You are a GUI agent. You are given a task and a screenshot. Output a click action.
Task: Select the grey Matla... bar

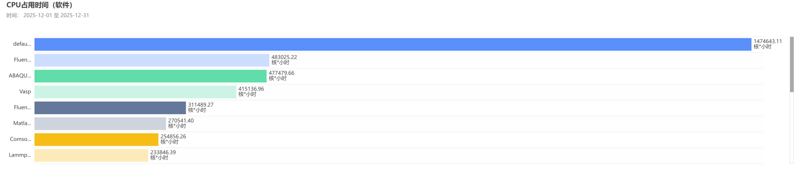point(100,124)
